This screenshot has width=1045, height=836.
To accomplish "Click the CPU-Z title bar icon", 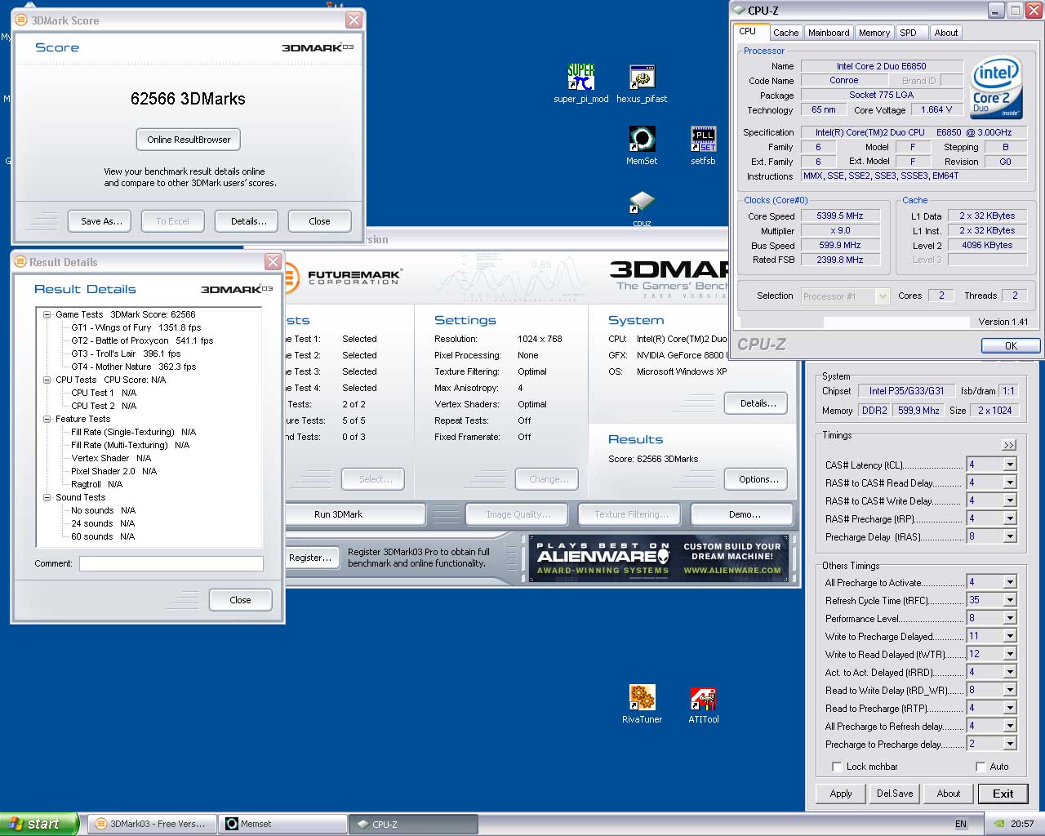I will point(739,11).
